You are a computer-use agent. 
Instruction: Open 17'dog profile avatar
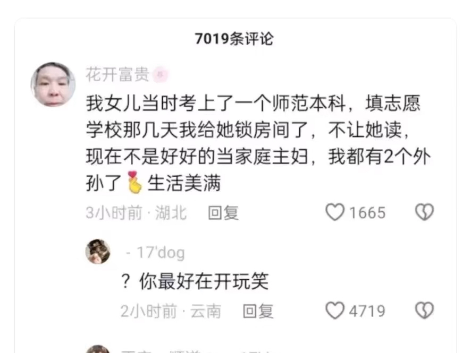98,251
